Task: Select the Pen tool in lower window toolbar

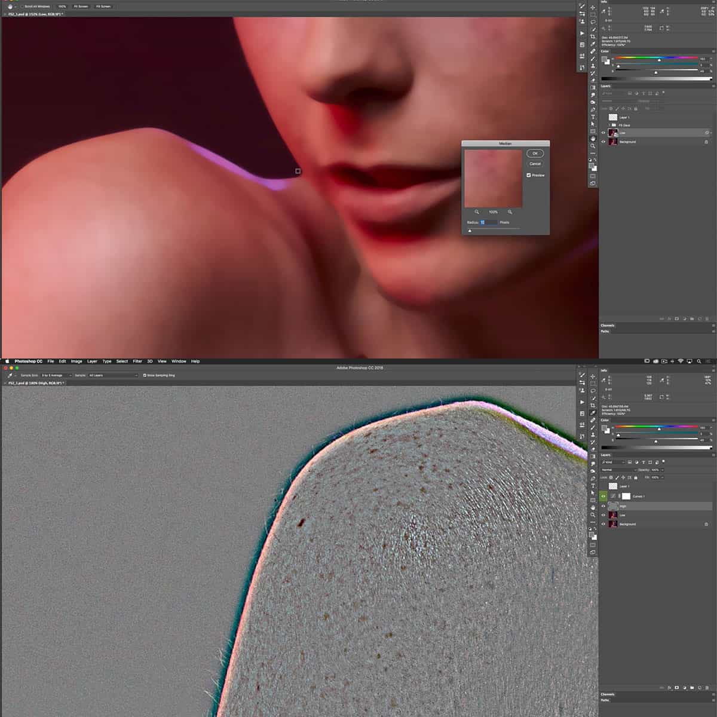Action: point(593,479)
